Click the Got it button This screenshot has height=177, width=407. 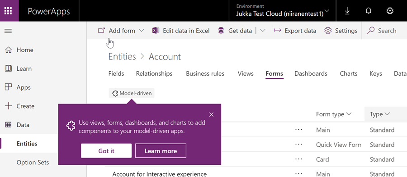(x=106, y=151)
